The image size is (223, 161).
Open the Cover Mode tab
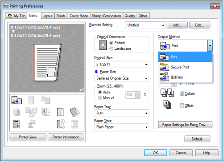point(79,16)
